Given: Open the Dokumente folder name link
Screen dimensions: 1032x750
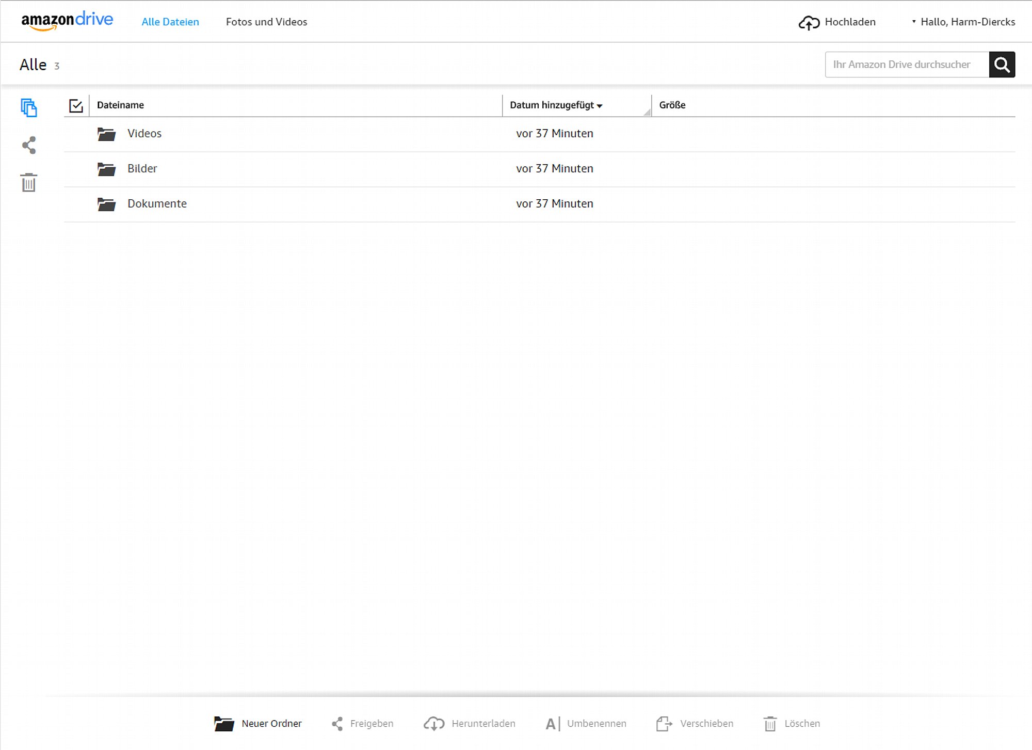Looking at the screenshot, I should point(157,203).
